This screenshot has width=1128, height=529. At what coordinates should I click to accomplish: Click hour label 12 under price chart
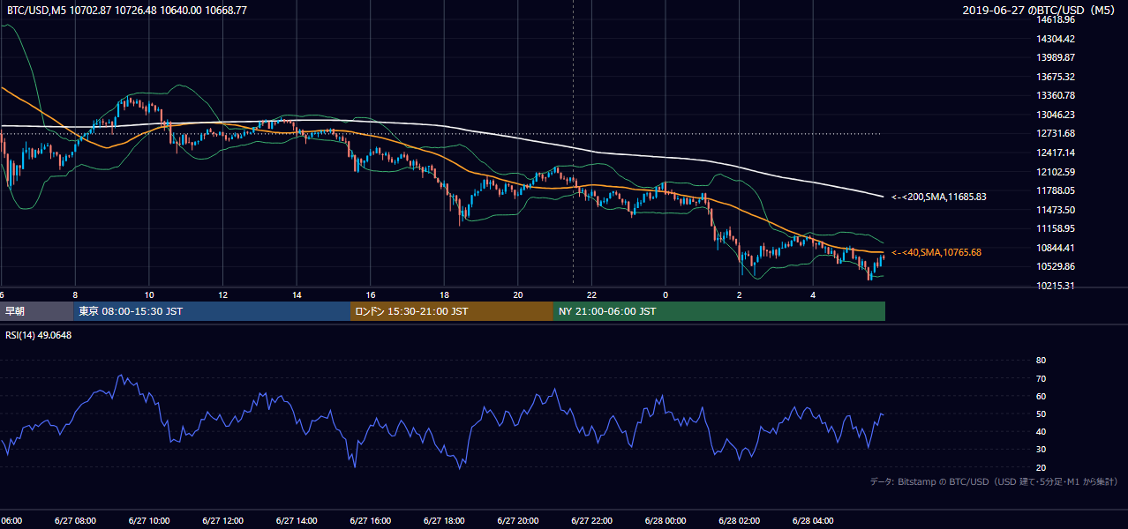[x=222, y=295]
